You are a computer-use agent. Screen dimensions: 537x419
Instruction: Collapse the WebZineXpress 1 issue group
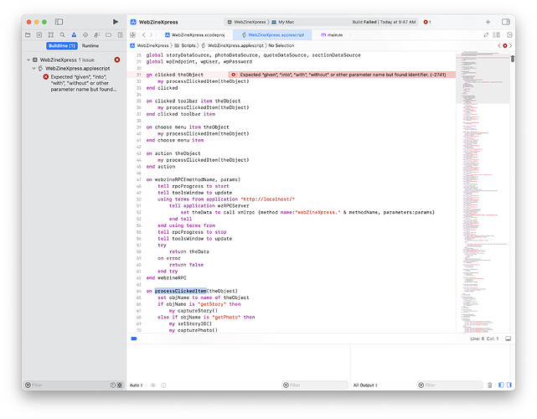point(28,60)
